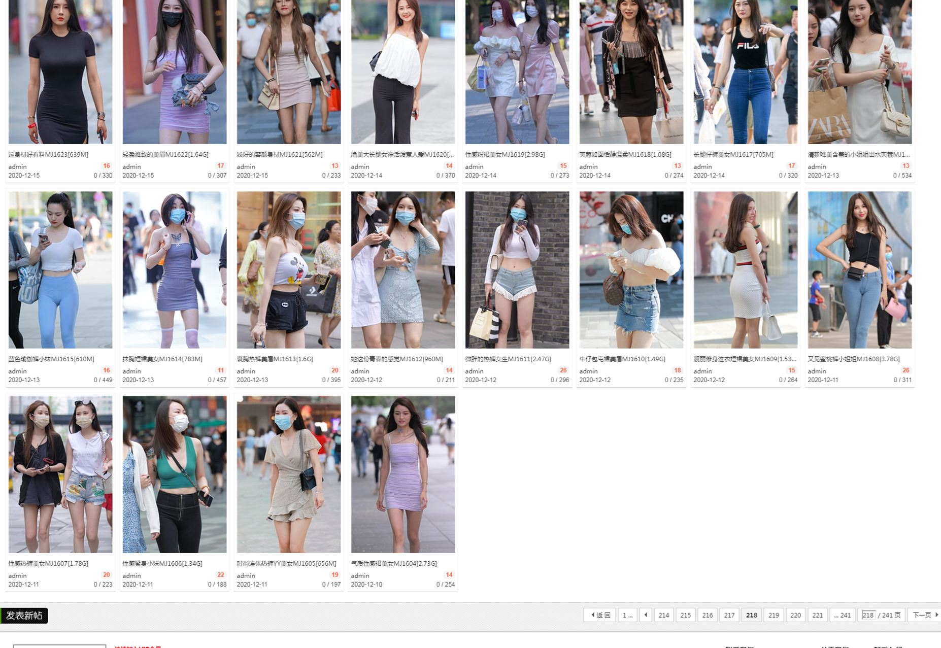Go to page 216
This screenshot has width=941, height=648.
coord(708,615)
